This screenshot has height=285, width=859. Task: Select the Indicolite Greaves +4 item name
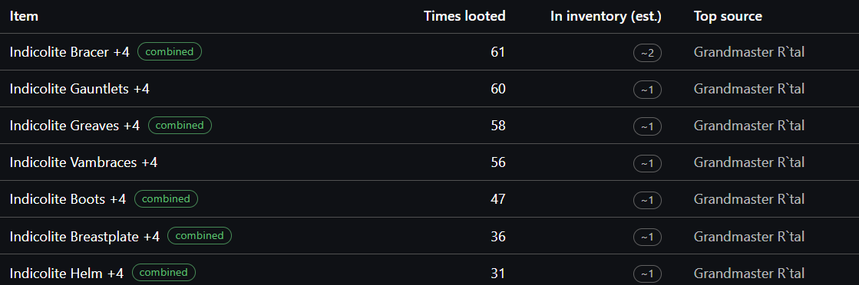(x=74, y=126)
